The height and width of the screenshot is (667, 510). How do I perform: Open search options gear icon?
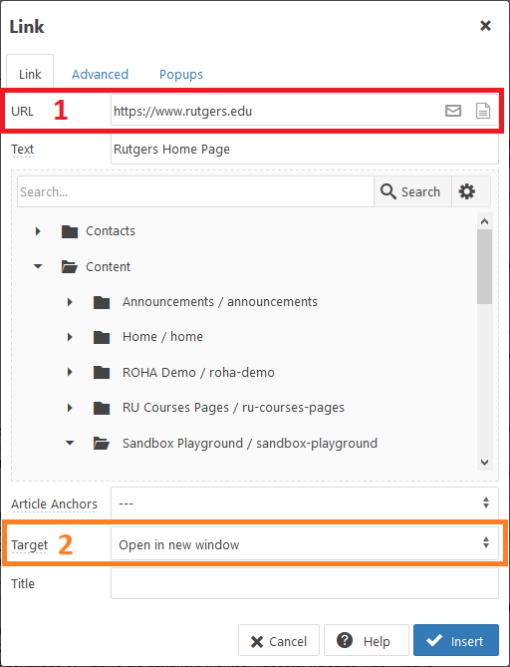pos(467,191)
